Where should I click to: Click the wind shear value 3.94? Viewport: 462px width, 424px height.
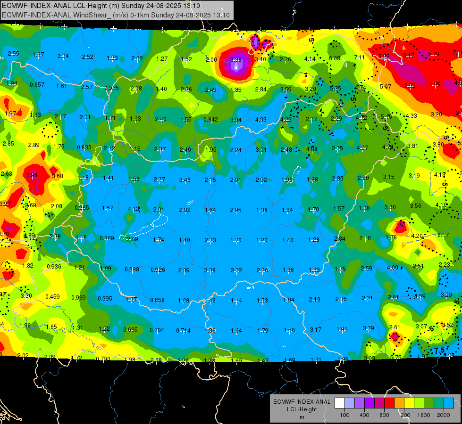coord(32,175)
